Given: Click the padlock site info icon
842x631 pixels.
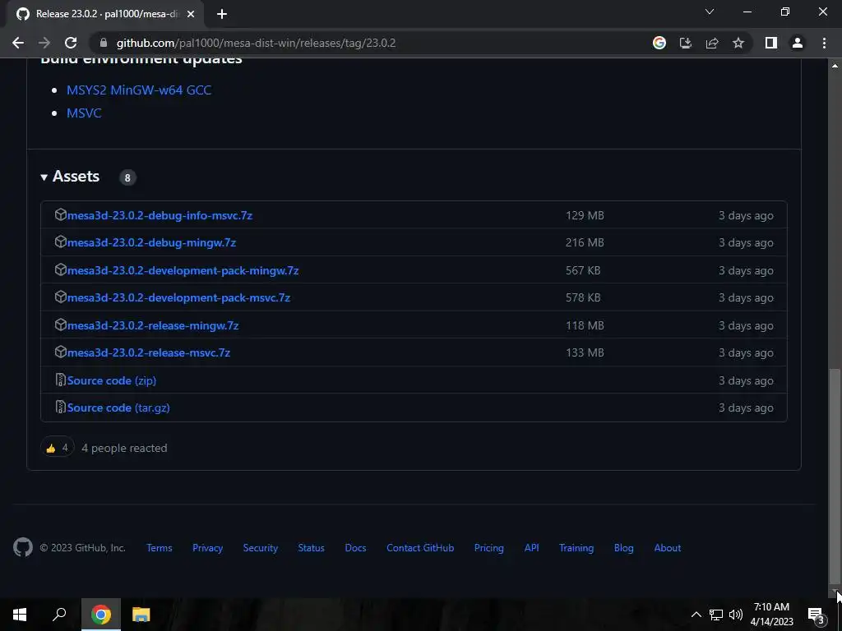Looking at the screenshot, I should [104, 43].
